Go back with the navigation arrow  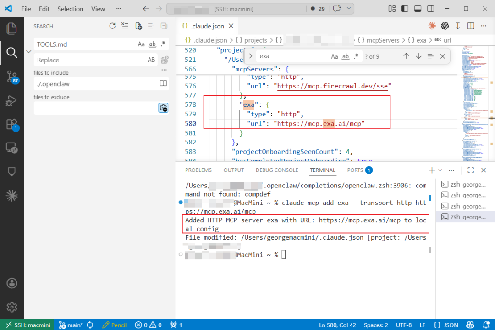(146, 9)
